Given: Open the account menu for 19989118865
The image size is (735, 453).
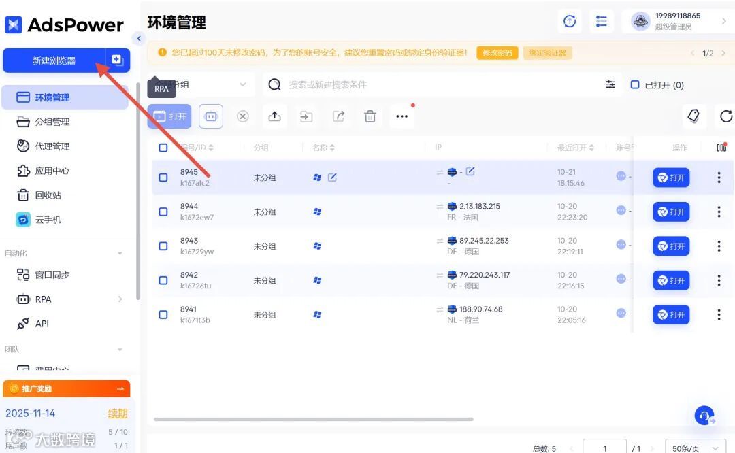Looking at the screenshot, I should click(679, 21).
